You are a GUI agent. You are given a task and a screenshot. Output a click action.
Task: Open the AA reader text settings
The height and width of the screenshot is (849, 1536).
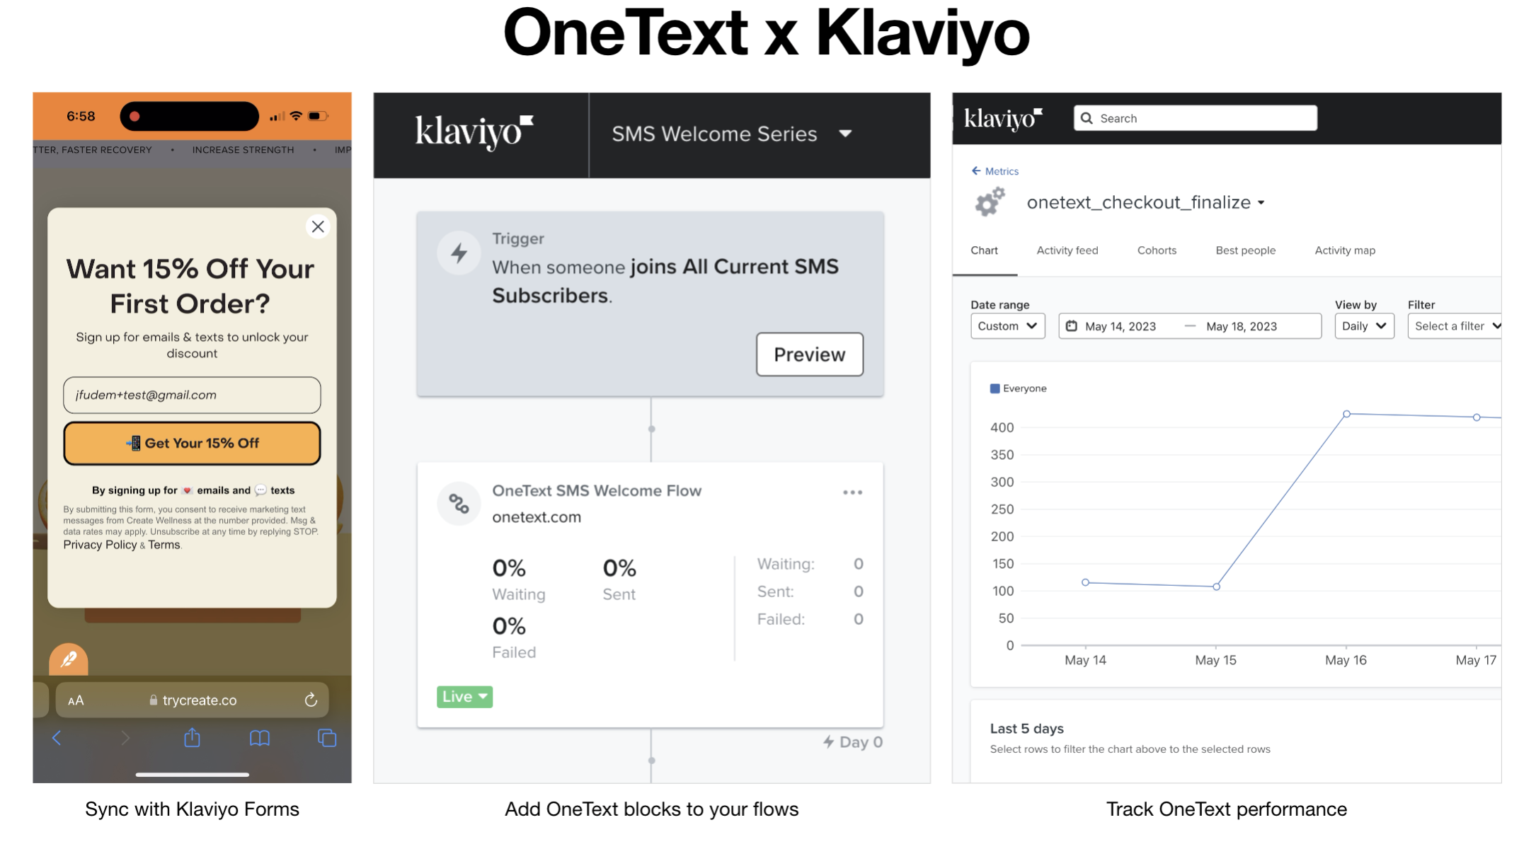click(76, 700)
